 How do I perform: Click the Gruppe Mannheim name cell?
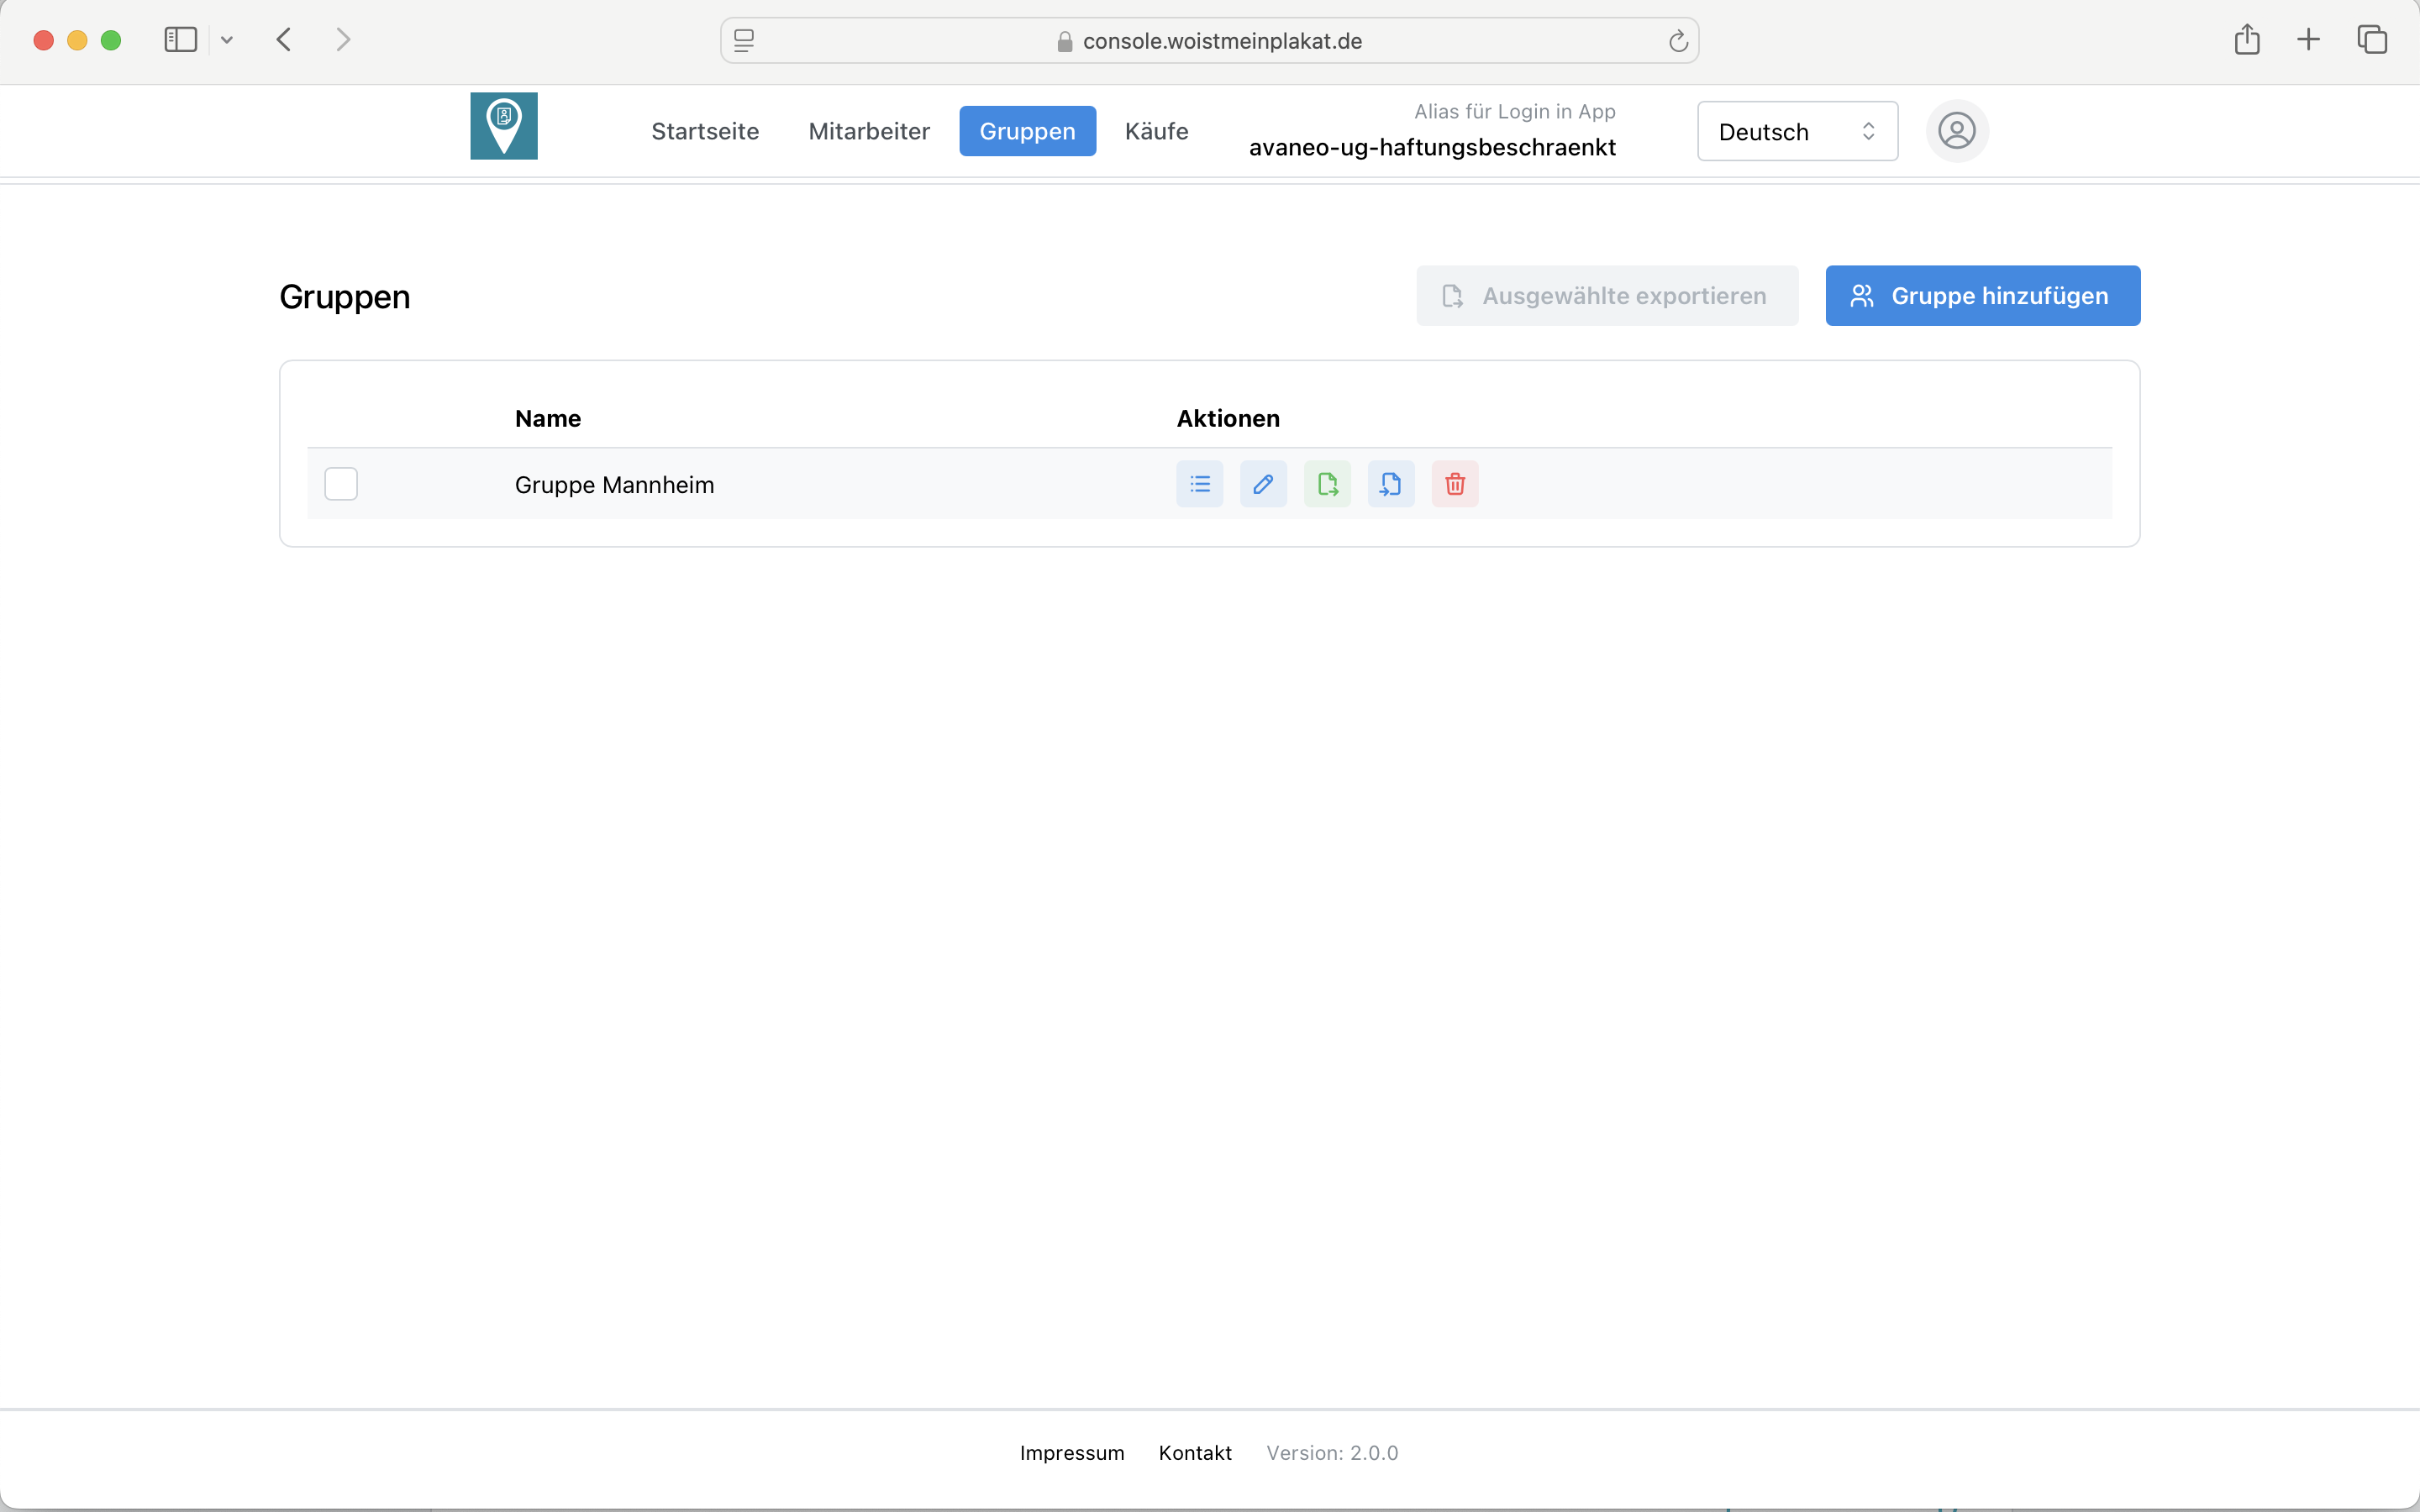tap(614, 485)
